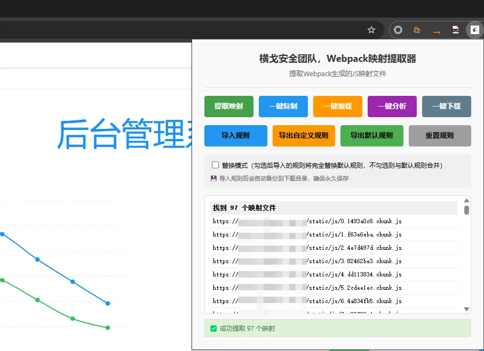Image resolution: width=484 pixels, height=351 pixels.
Task: Select the 3.82462be3.chunk.js URL row
Action: click(x=334, y=261)
